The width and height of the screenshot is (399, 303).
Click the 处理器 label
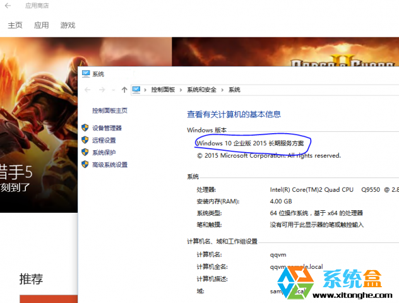coord(206,189)
